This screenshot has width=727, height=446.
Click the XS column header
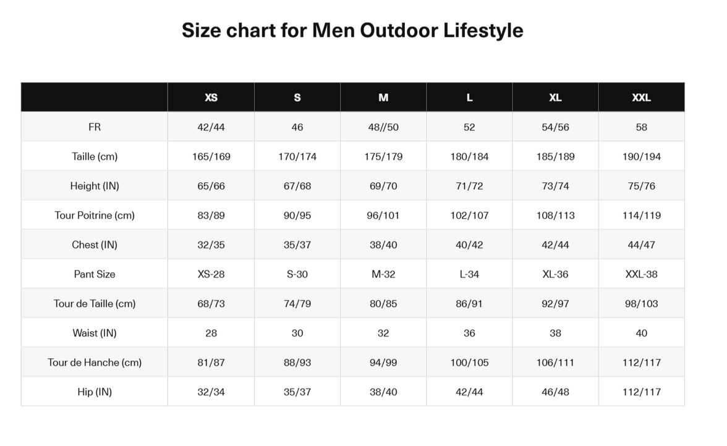tap(211, 98)
